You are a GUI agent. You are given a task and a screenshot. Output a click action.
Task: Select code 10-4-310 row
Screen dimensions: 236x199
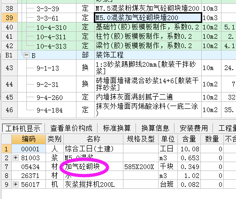click(52, 28)
